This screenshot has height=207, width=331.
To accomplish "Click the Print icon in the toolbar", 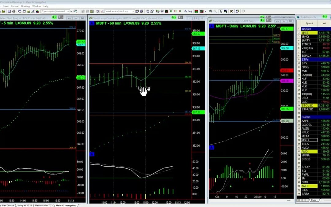I will (14, 11).
